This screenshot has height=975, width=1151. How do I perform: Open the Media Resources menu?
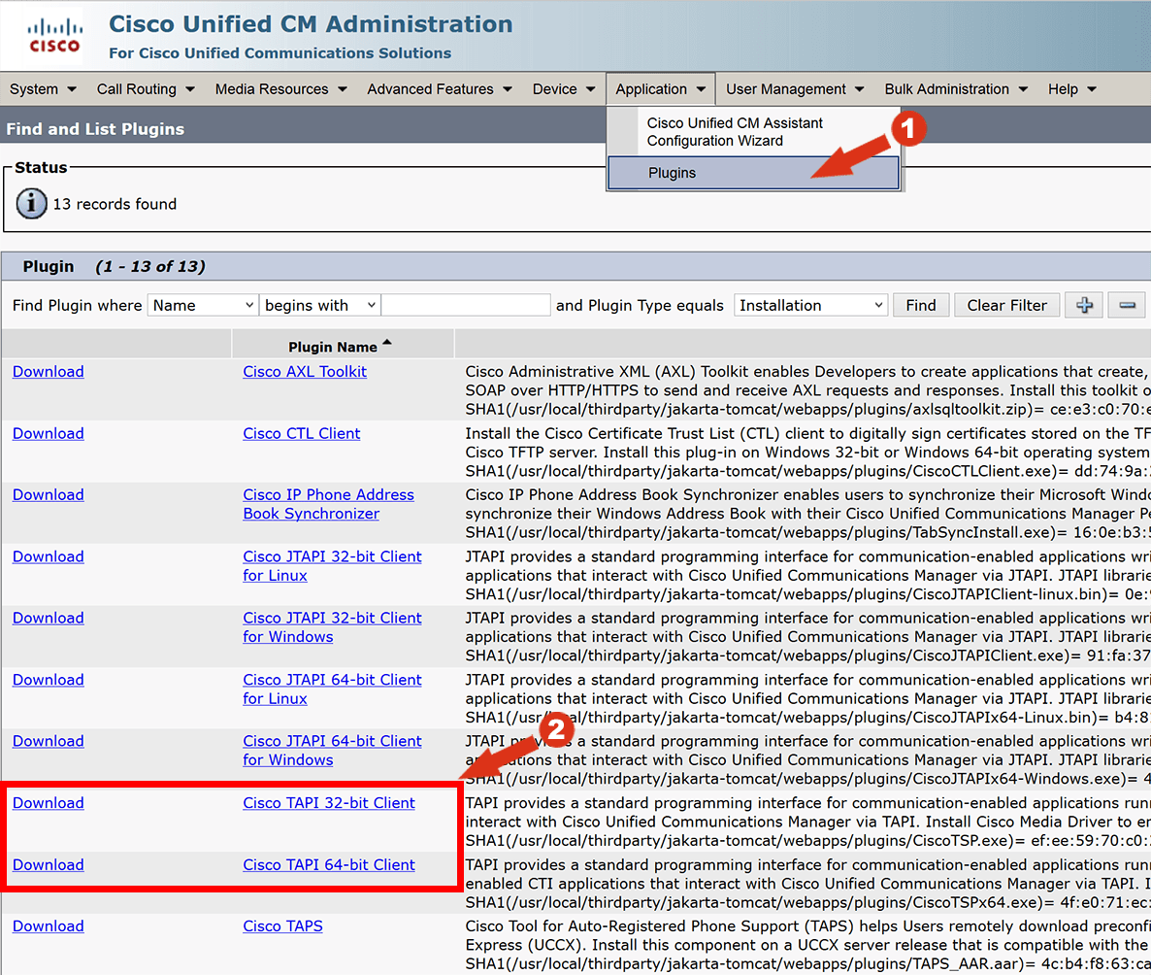(x=280, y=89)
